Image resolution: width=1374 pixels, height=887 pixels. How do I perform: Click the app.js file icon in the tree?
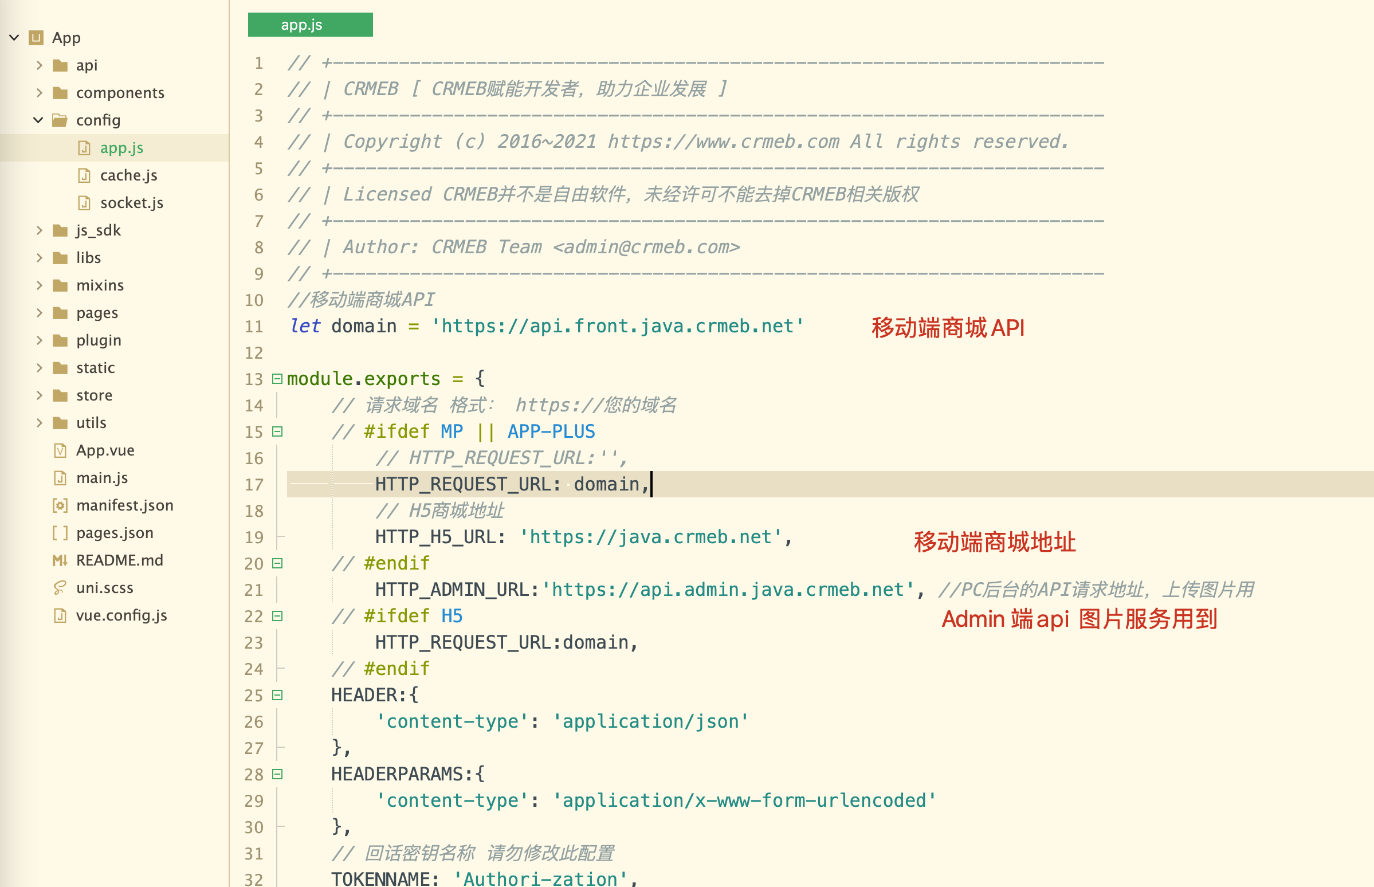[x=85, y=147]
